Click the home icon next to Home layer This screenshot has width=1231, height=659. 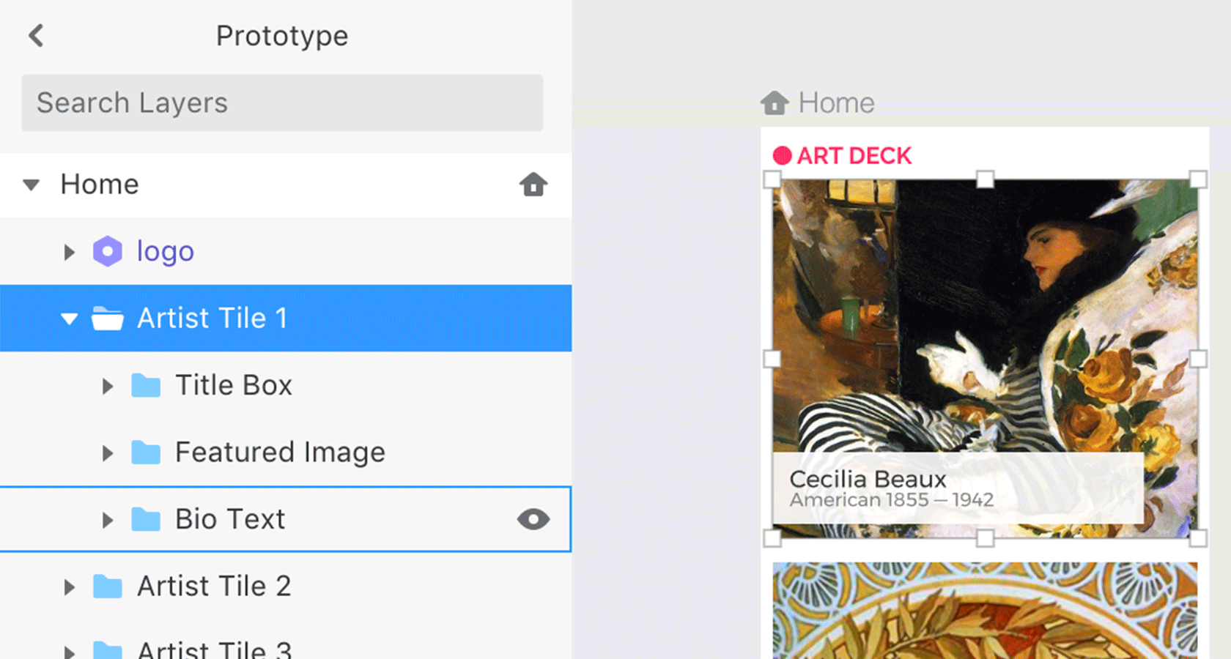pyautogui.click(x=533, y=185)
